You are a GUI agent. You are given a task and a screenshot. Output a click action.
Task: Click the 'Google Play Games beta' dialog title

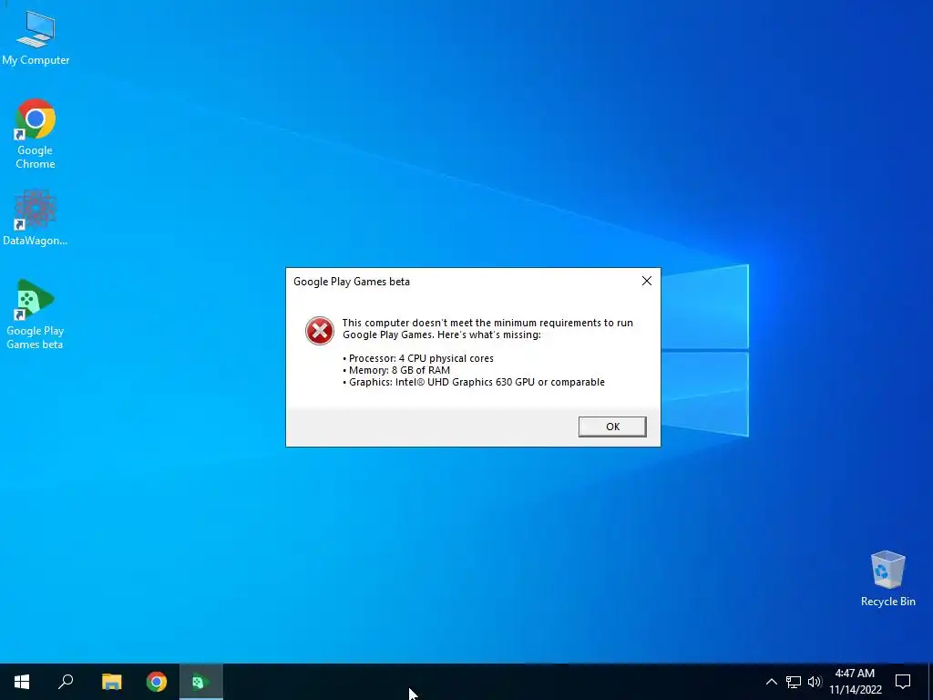[x=352, y=282]
